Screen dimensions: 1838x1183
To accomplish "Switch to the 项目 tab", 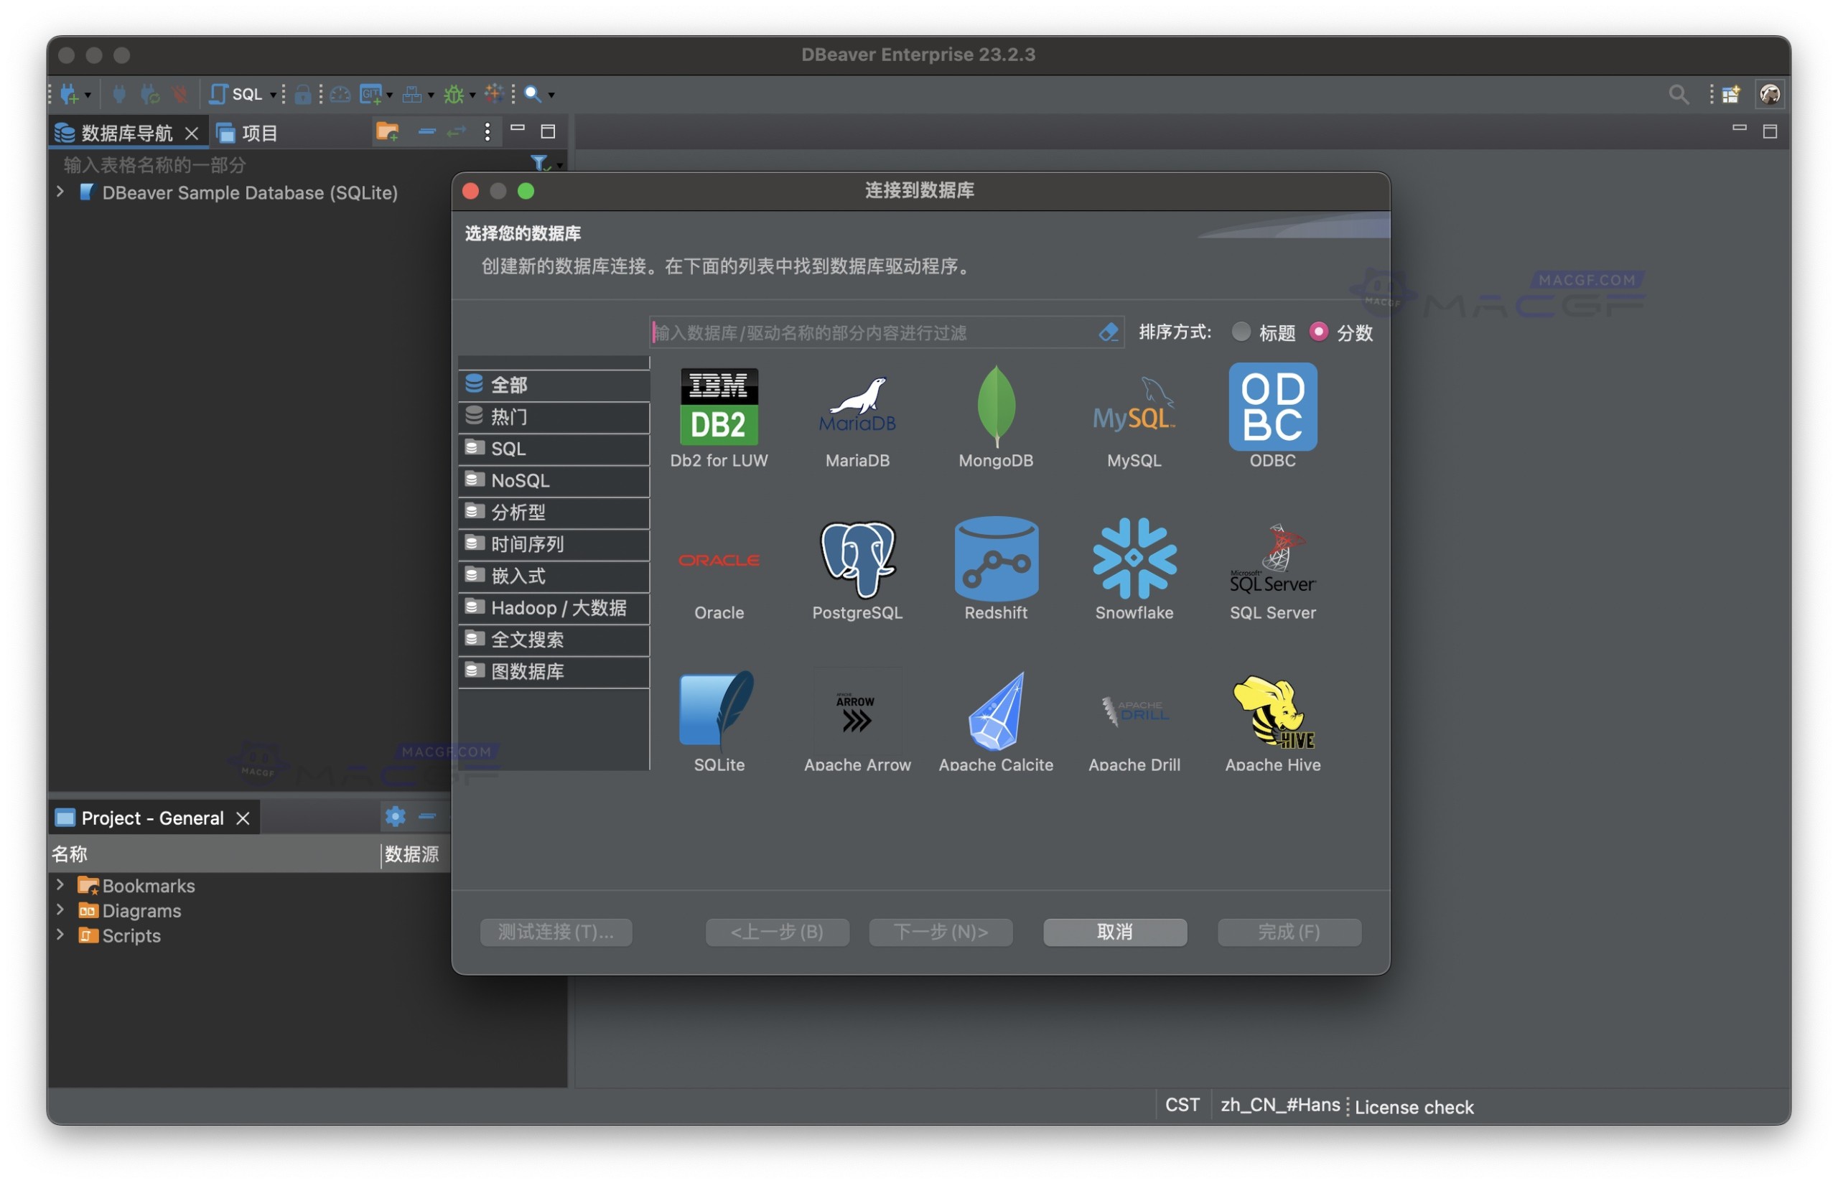I will pyautogui.click(x=257, y=131).
